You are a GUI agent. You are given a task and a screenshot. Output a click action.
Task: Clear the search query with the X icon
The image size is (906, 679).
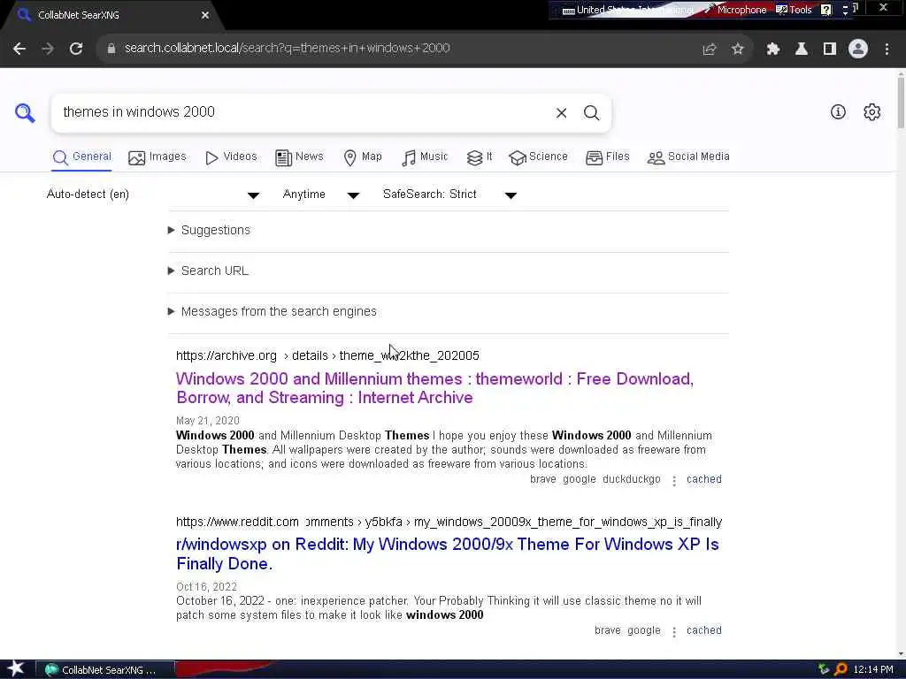click(561, 113)
